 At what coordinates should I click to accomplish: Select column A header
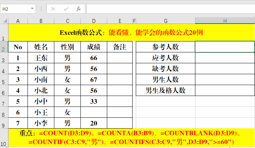(x=18, y=21)
